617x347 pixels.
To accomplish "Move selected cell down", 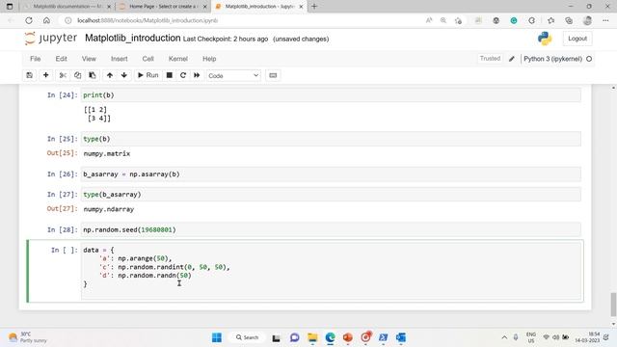I will pos(124,75).
